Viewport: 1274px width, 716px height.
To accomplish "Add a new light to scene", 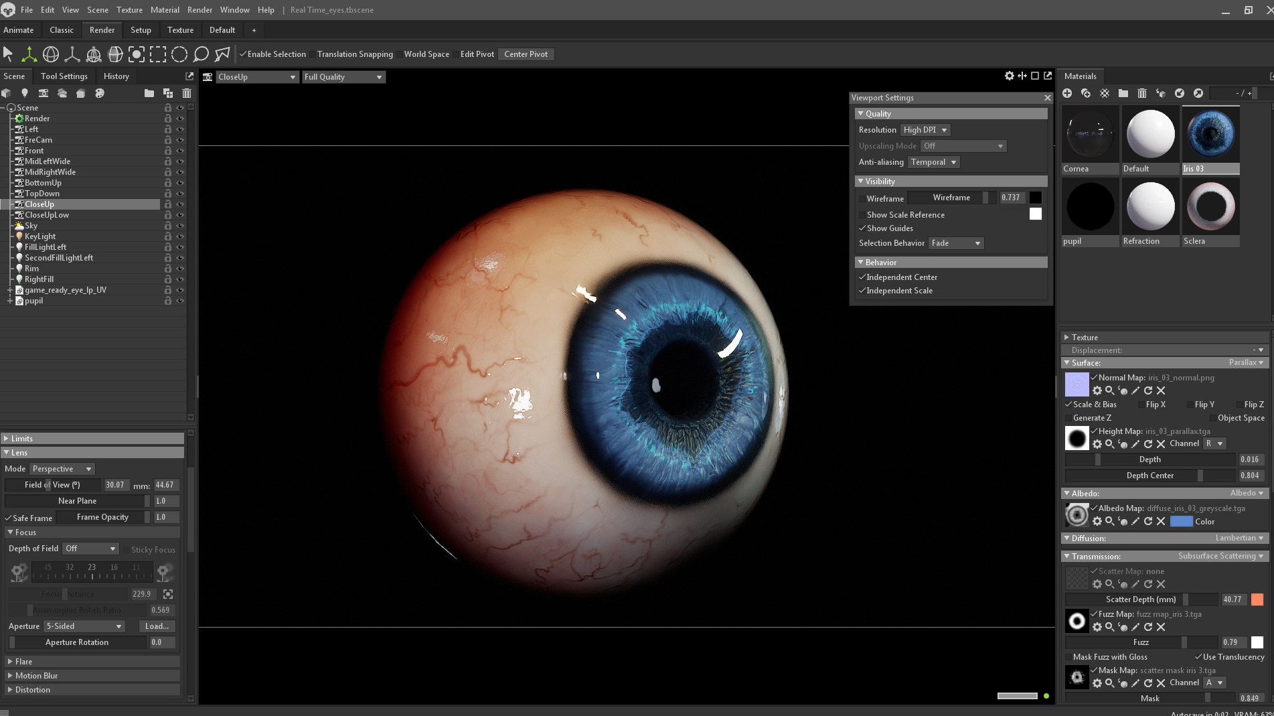I will click(25, 93).
